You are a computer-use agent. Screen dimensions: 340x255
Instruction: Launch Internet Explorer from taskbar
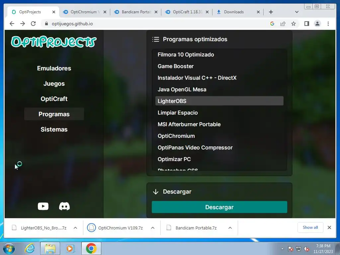[x=30, y=248]
